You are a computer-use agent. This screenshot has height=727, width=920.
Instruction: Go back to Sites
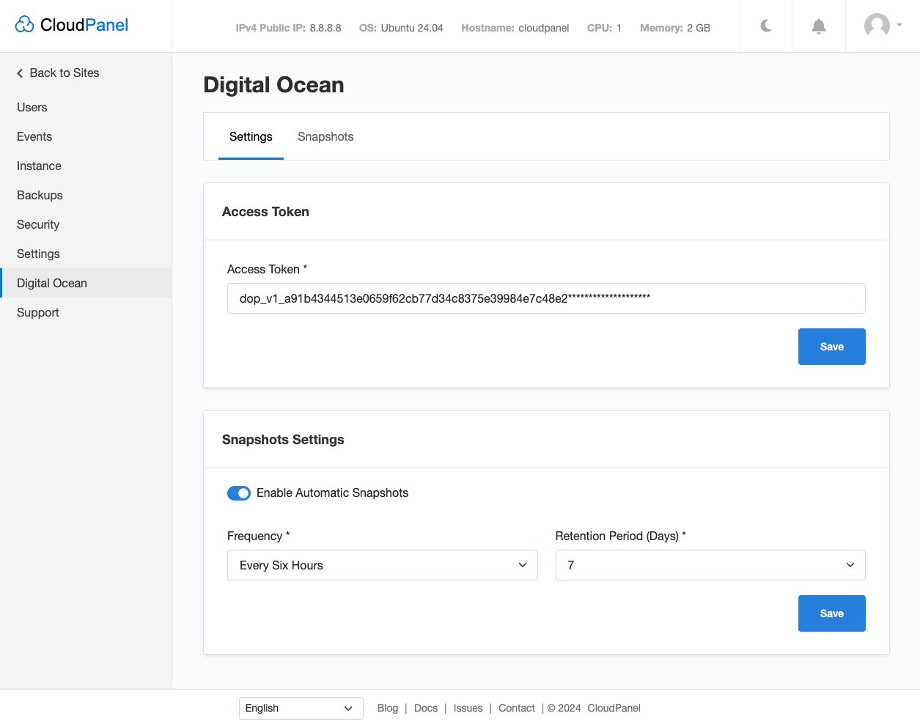(58, 73)
